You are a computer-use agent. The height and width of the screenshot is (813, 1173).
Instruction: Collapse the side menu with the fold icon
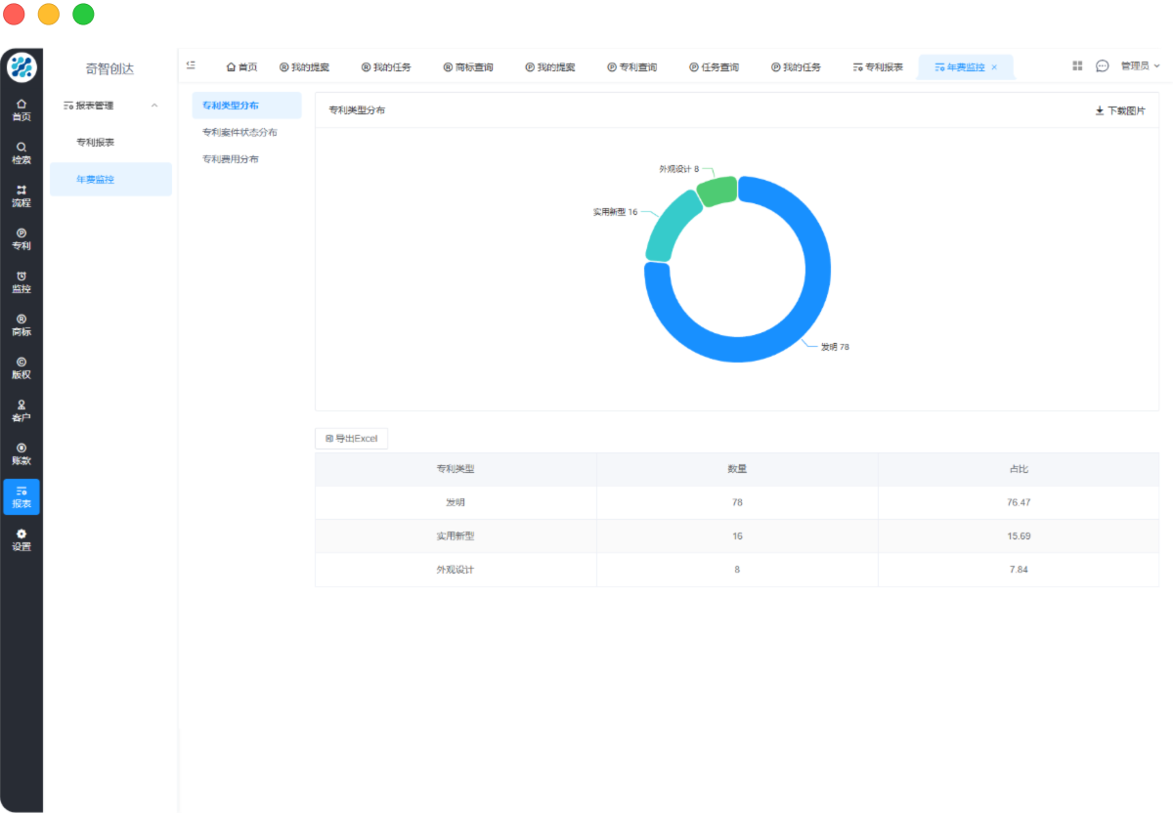[x=191, y=65]
